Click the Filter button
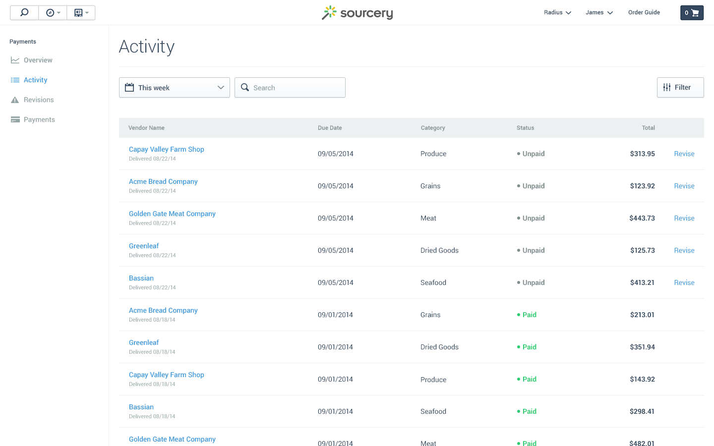Screen dimensions: 714x446 coord(680,87)
